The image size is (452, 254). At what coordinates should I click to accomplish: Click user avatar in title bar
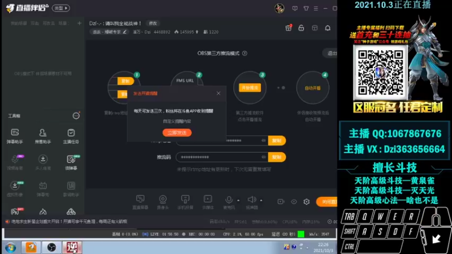pyautogui.click(x=279, y=8)
